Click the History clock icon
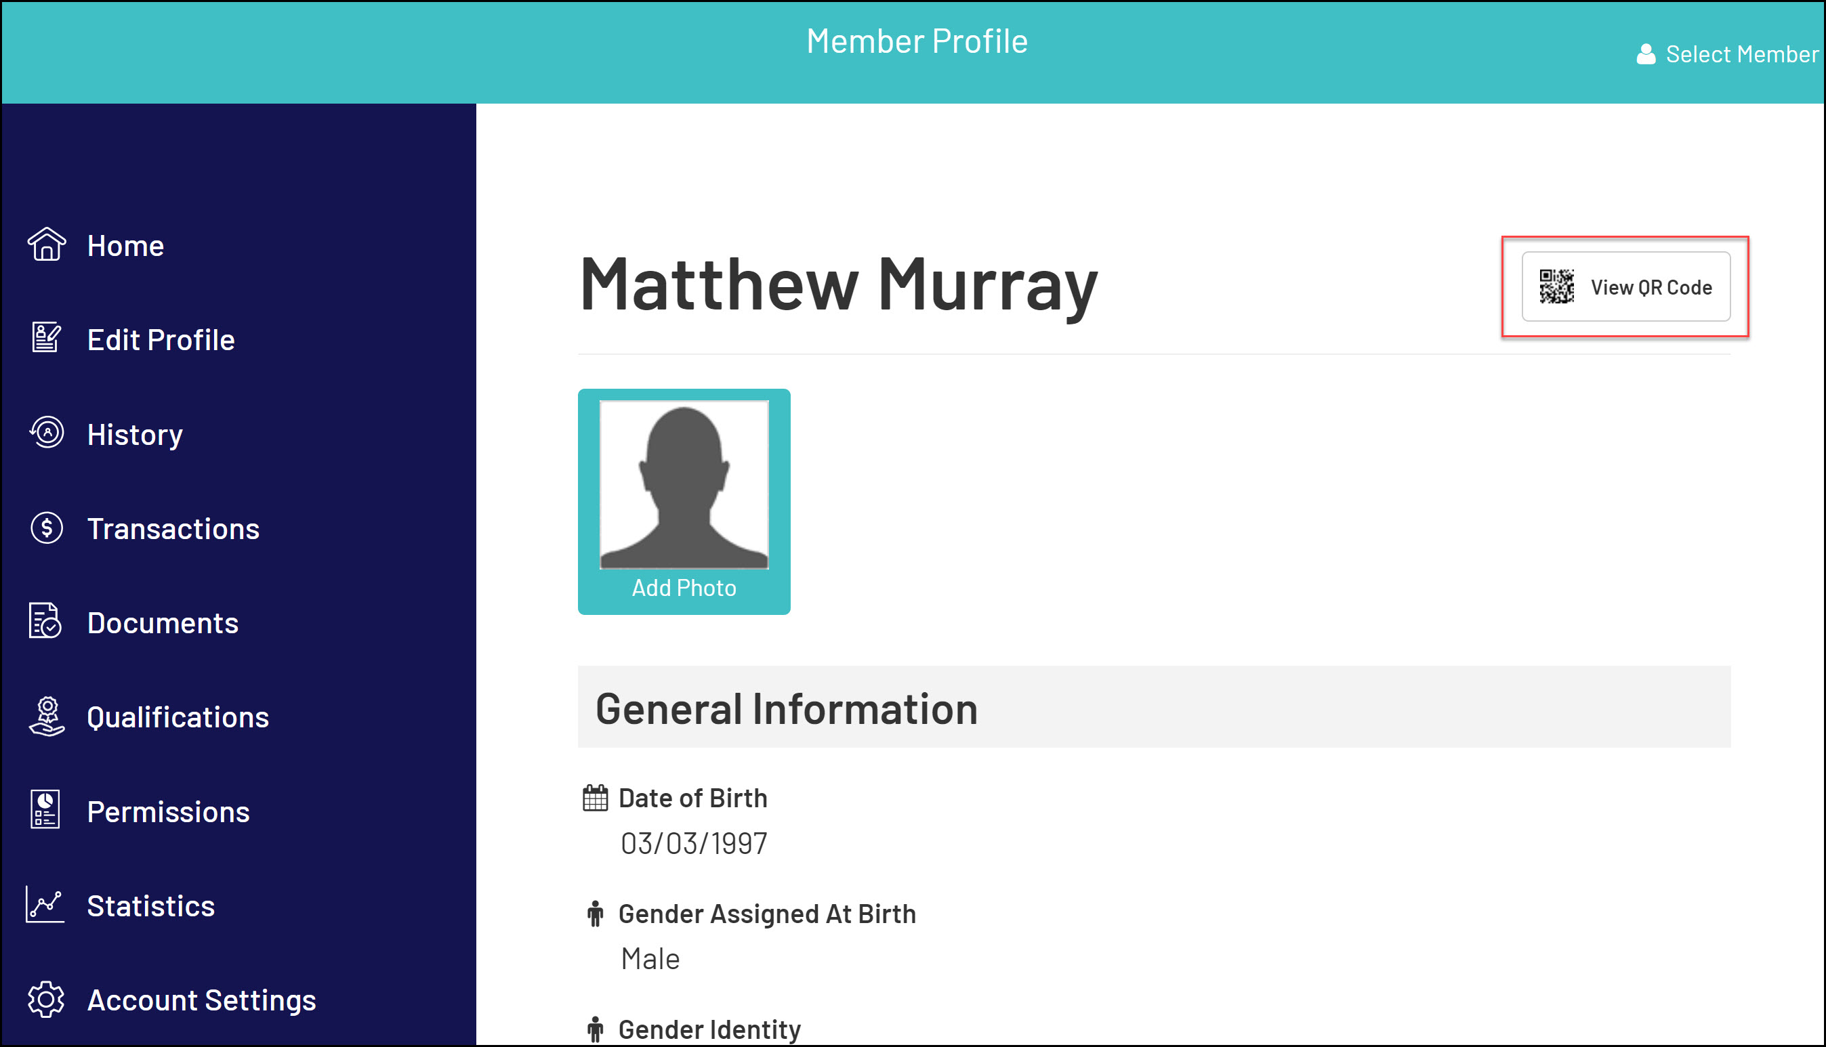Image resolution: width=1826 pixels, height=1047 pixels. pyautogui.click(x=47, y=433)
